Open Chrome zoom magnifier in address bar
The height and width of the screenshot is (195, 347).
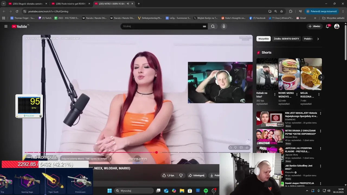click(x=275, y=11)
